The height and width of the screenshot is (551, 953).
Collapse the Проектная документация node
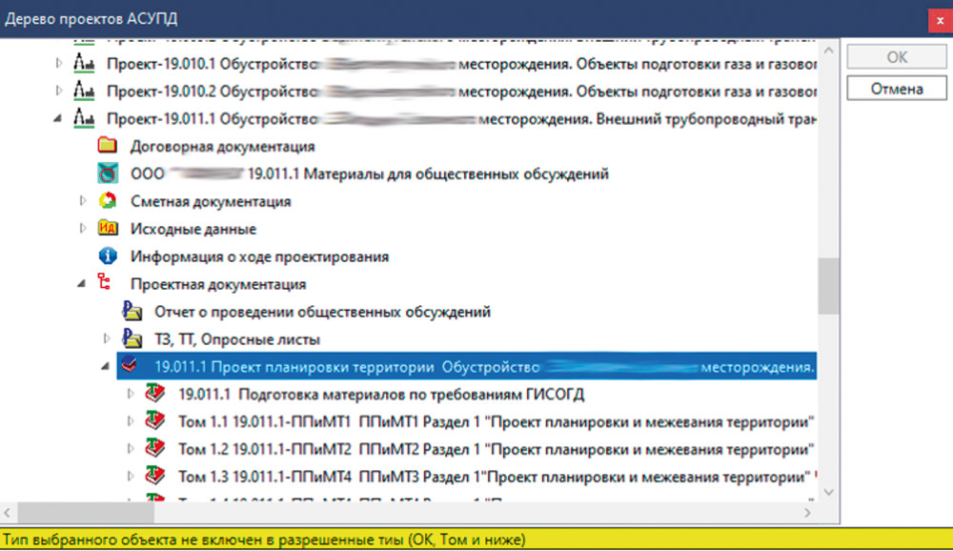(81, 283)
